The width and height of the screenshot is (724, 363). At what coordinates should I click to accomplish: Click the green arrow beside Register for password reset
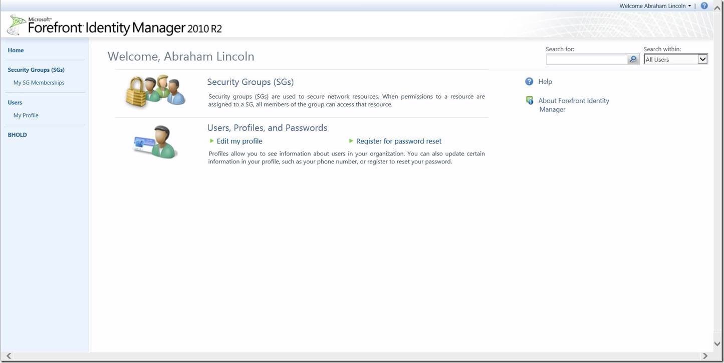(351, 141)
